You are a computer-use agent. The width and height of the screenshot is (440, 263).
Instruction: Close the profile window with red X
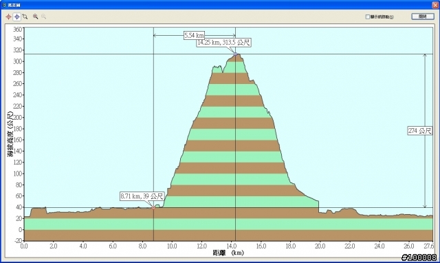435,5
